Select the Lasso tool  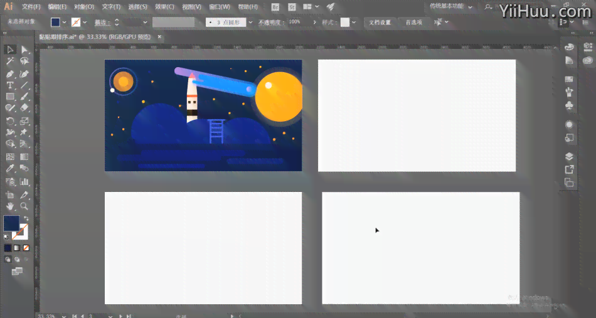[24, 61]
